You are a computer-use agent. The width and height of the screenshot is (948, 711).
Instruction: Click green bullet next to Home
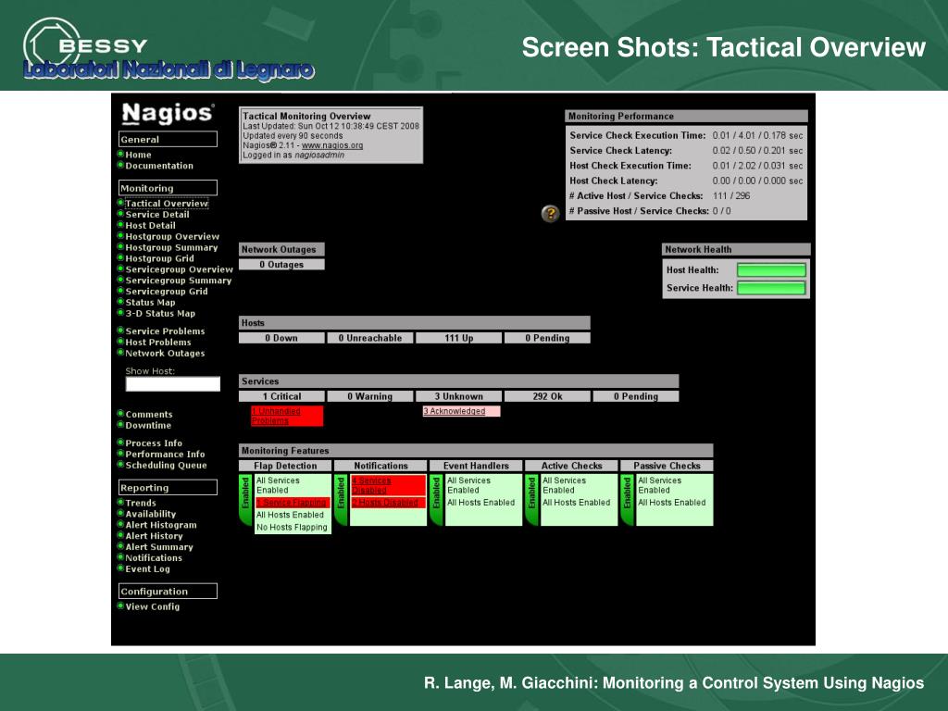tap(120, 155)
